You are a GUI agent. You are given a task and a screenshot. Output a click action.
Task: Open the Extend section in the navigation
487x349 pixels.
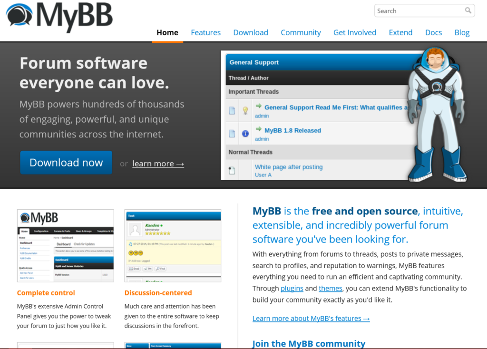click(400, 32)
